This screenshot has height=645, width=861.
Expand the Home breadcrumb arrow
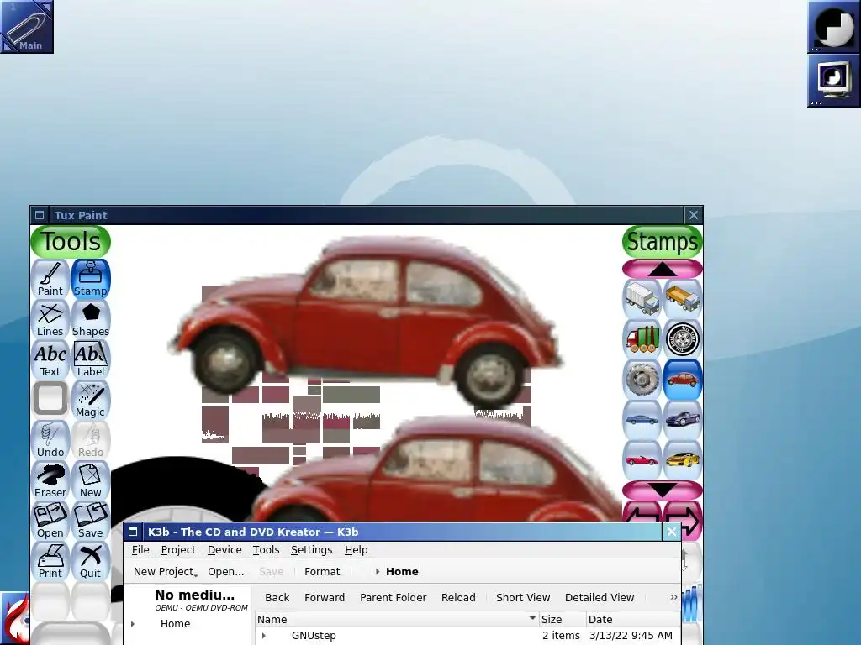point(378,571)
